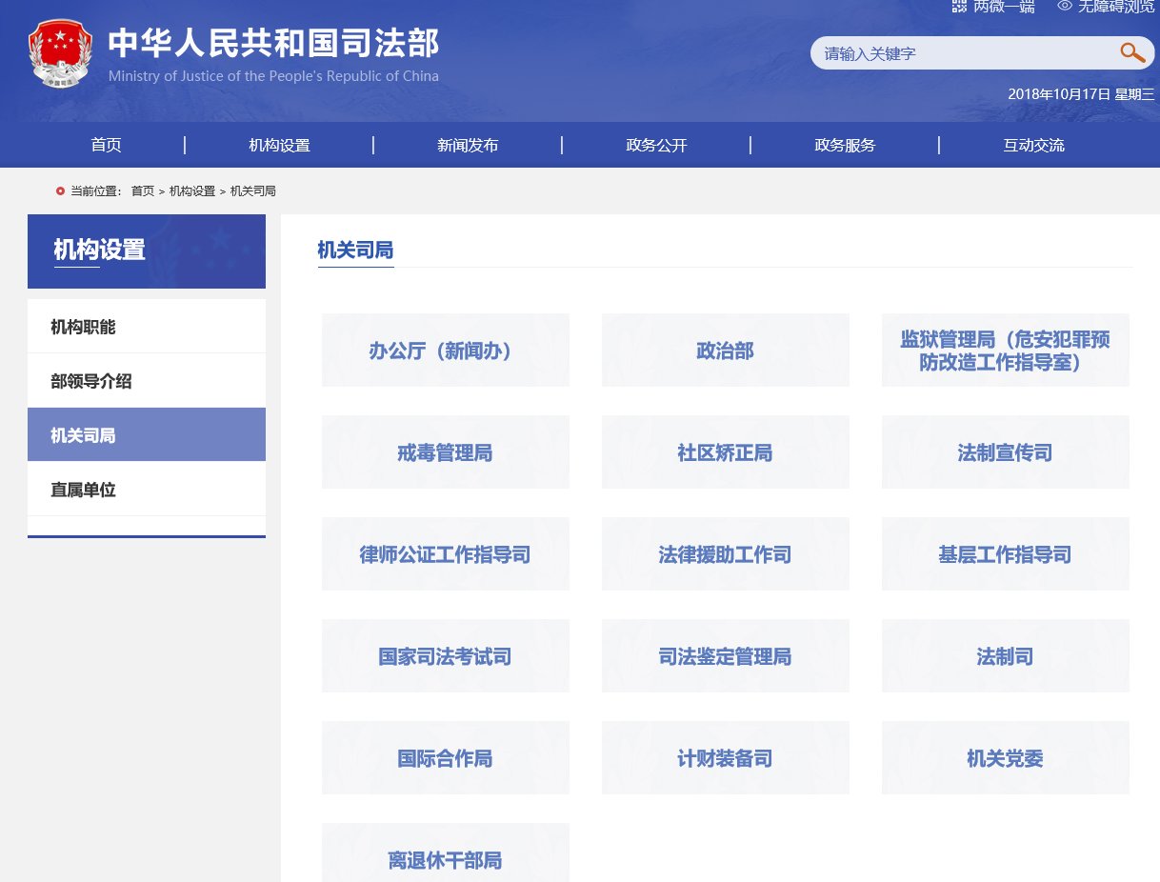Open the 两微一端 grid icon
1160x882 pixels.
click(x=959, y=7)
